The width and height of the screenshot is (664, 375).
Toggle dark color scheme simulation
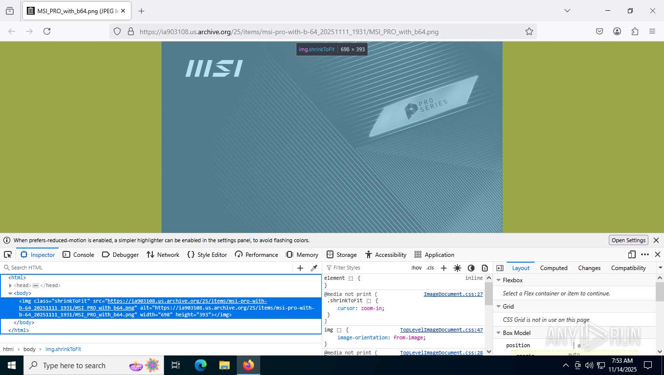click(471, 268)
